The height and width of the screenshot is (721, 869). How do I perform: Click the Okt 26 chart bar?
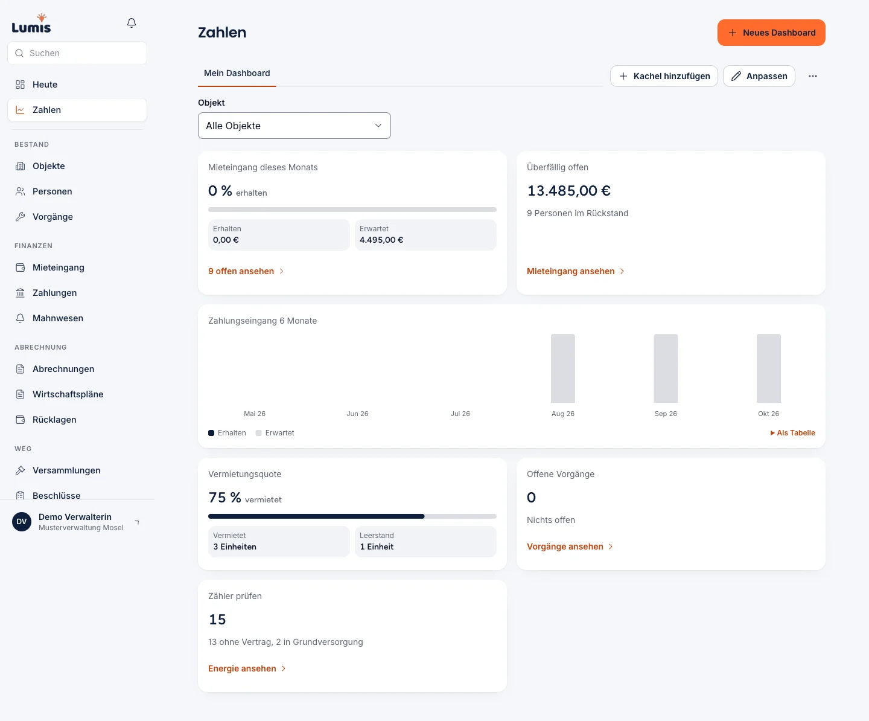(x=769, y=368)
